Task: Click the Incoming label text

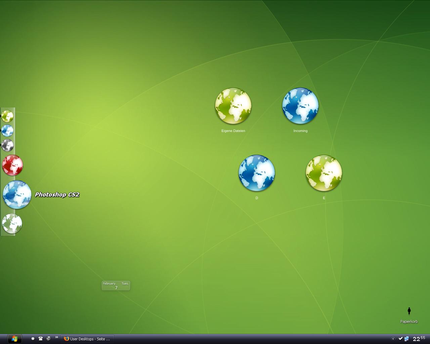Action: [x=300, y=131]
